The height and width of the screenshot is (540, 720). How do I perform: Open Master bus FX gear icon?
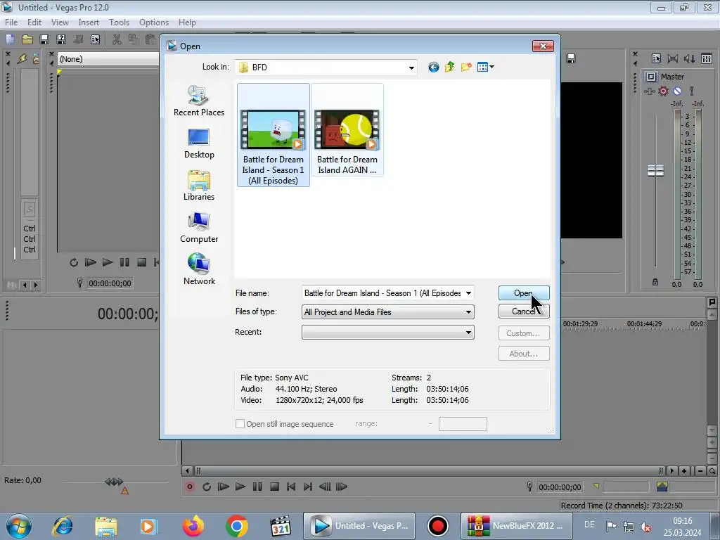664,91
